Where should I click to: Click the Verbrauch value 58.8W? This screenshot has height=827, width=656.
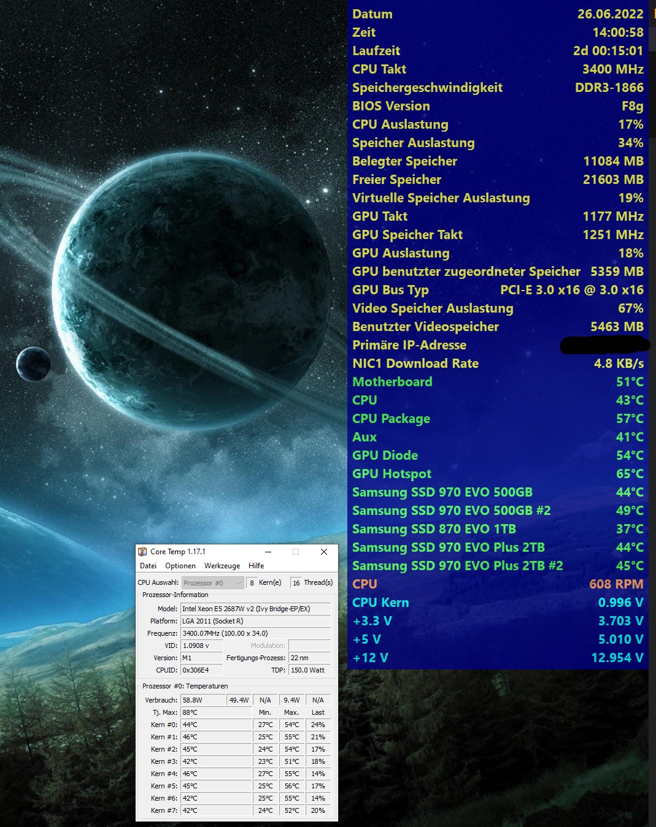[203, 700]
